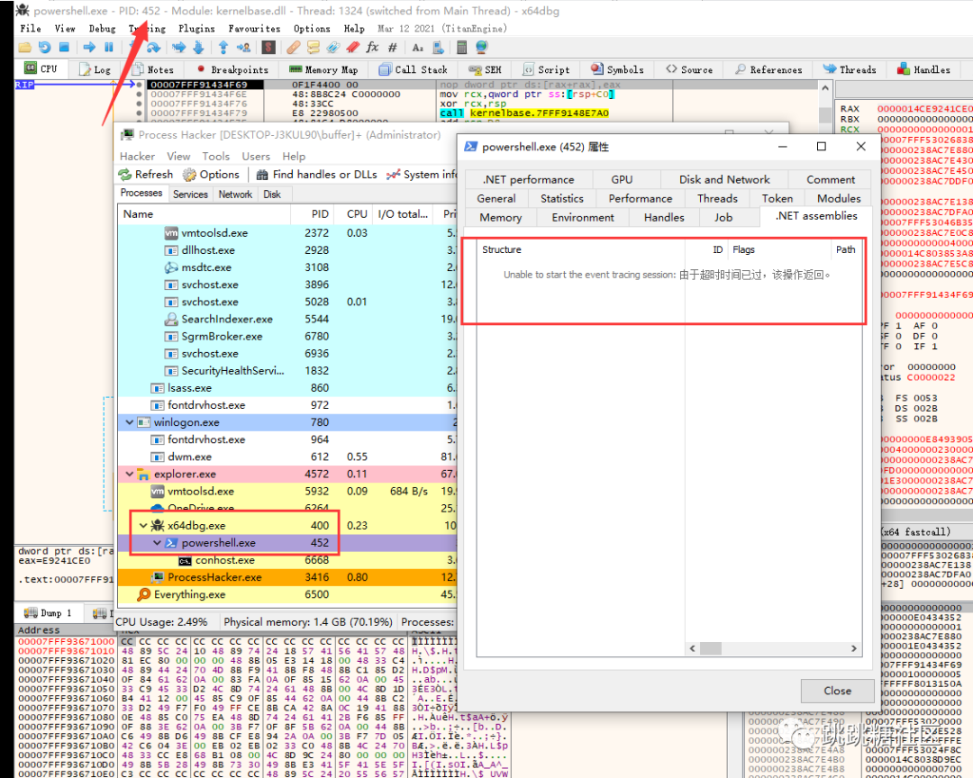Click the Structure column header

(581, 249)
